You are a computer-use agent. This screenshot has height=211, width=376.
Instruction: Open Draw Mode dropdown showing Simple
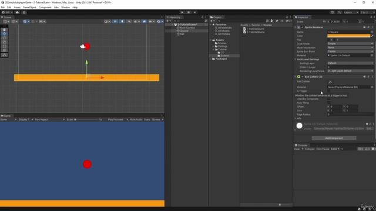(350, 44)
